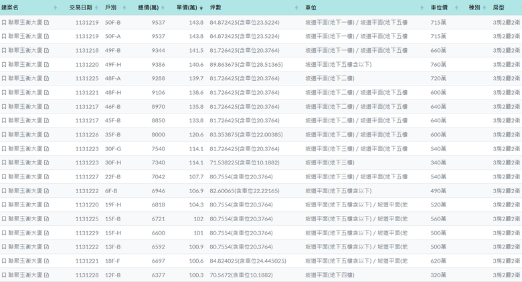This screenshot has width=522, height=282.
Task: Select total price 7042 cell
Action: point(158,177)
